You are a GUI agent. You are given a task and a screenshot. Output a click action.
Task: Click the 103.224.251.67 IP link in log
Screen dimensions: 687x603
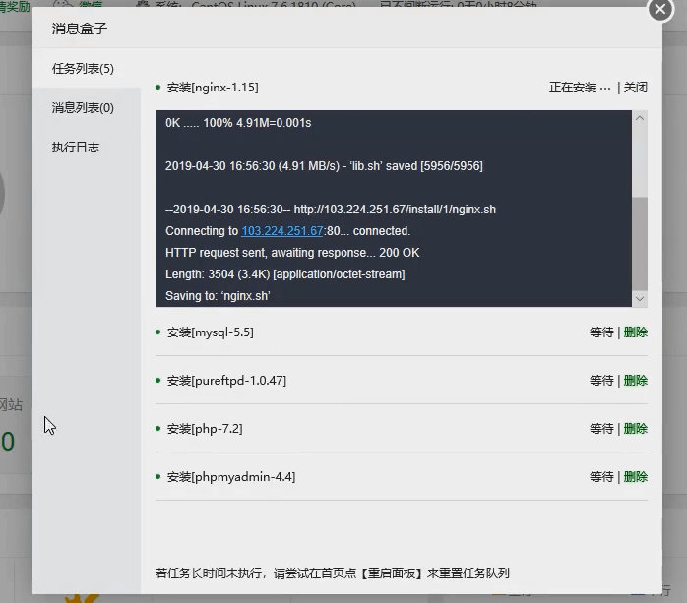coord(282,231)
